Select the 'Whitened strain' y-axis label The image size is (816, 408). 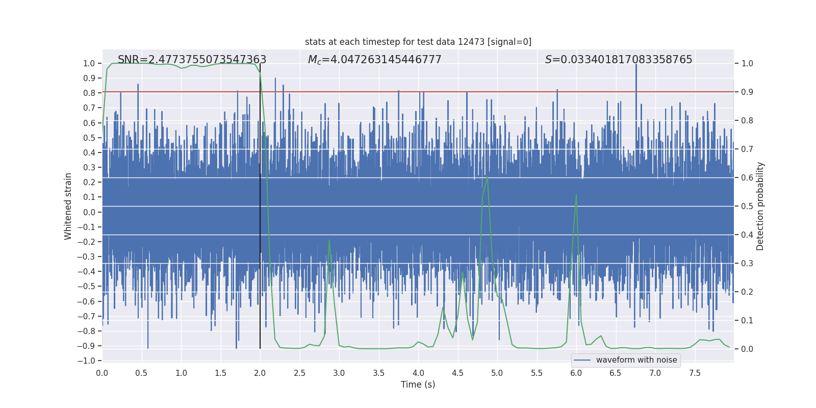pyautogui.click(x=68, y=206)
